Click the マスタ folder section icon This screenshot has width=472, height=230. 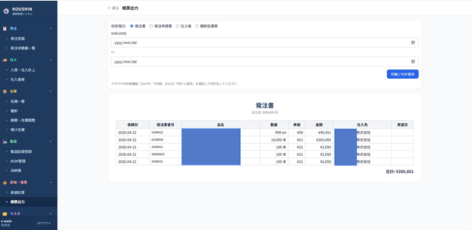coord(5,214)
